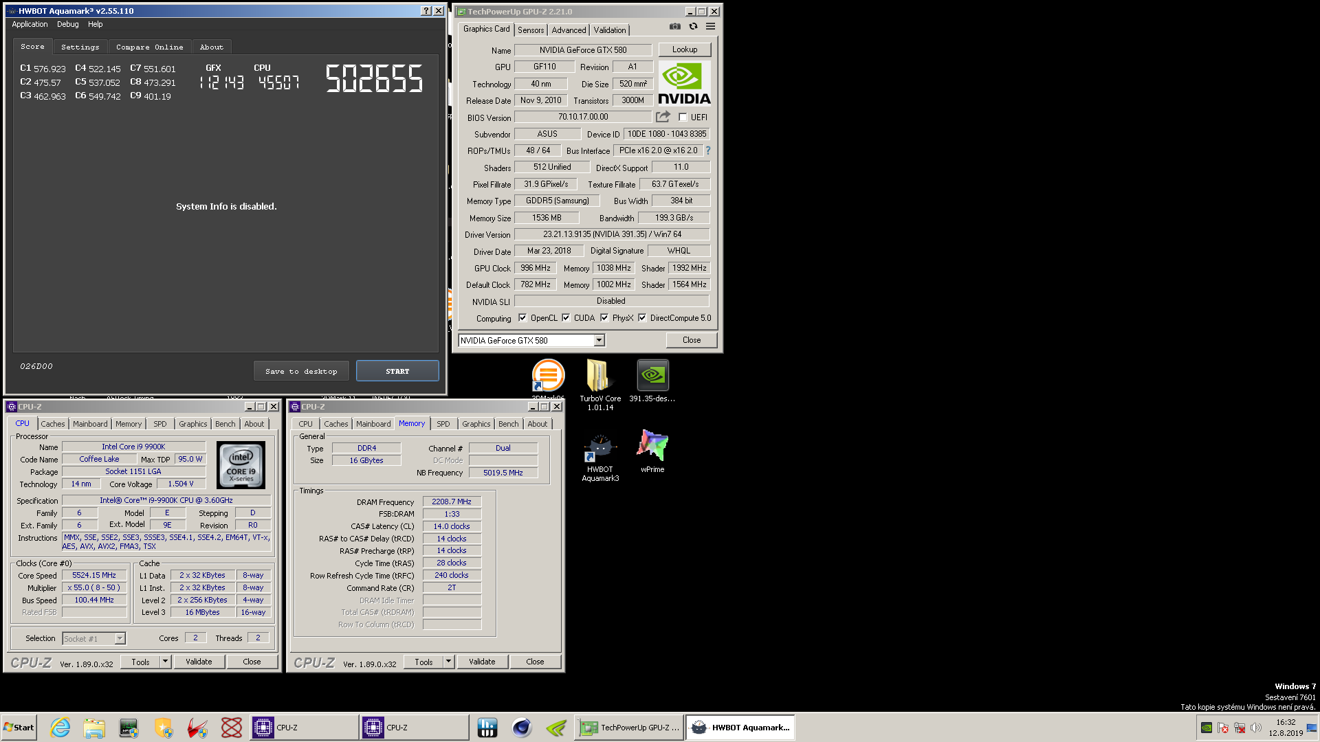Viewport: 1320px width, 742px height.
Task: Toggle the PhysX checkbox
Action: [604, 318]
